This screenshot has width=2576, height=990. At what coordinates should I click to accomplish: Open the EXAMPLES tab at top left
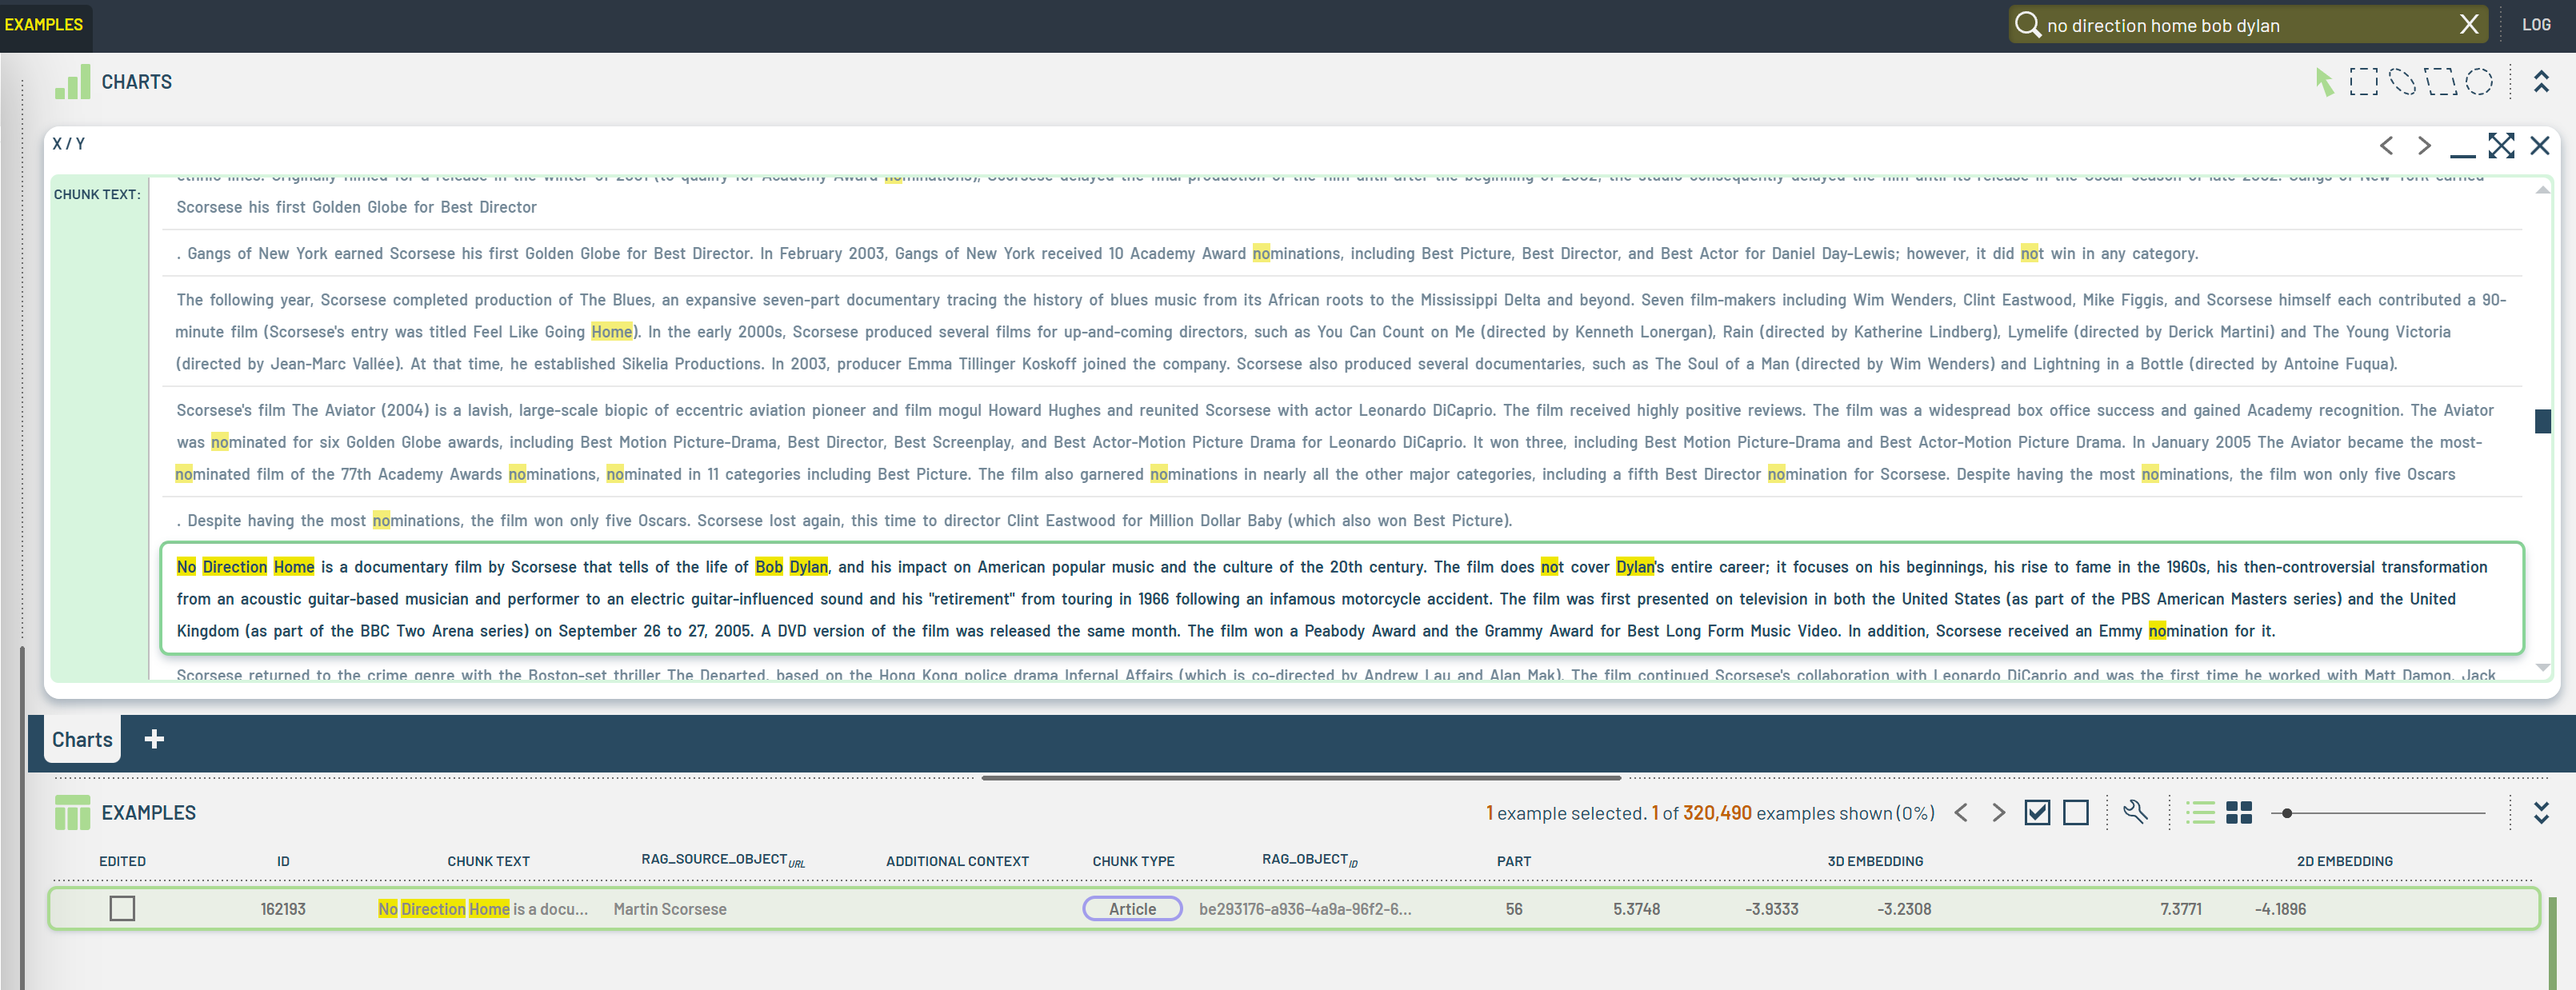44,24
